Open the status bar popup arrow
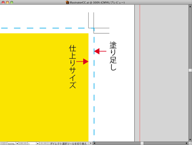Image resolution: width=192 pixels, height=145 pixels. (x=91, y=143)
